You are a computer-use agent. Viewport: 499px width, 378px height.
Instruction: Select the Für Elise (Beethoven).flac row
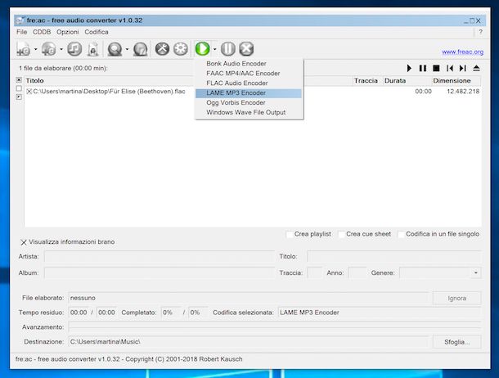[253, 92]
